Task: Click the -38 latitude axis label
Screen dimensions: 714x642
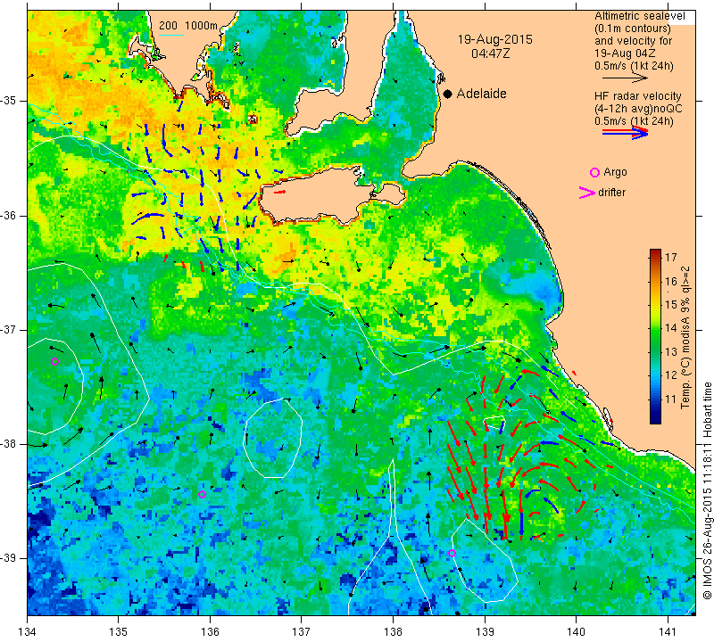Action: [x=10, y=444]
